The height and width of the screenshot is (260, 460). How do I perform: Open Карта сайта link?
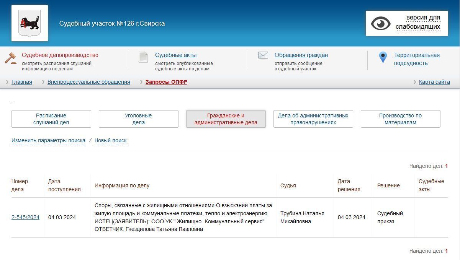coord(434,82)
